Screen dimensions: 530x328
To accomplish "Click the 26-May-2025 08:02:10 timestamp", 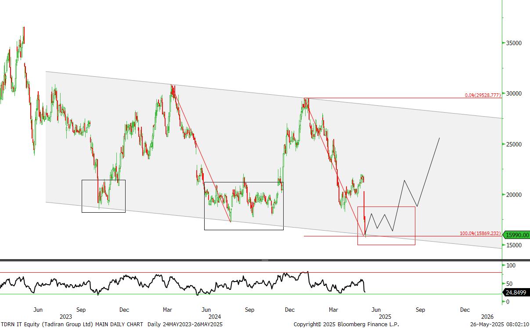I will [x=499, y=324].
